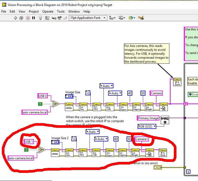Open the Edit menu
The height and width of the screenshot is (181, 198).
coord(12,12)
